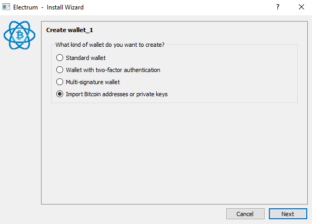Click the "Wallet with two-factor authentication" label text
This screenshot has height=224, width=312.
pyautogui.click(x=113, y=70)
